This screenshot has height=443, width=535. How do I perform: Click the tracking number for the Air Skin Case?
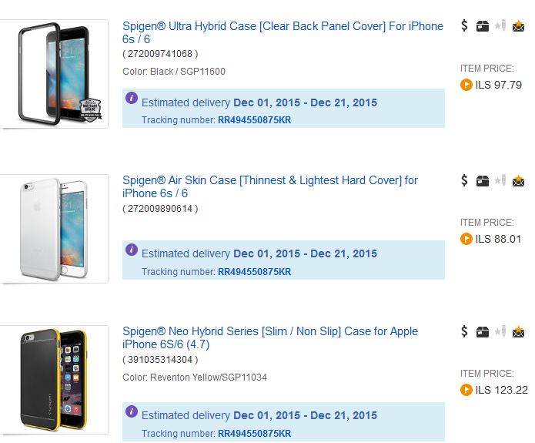[x=254, y=272]
